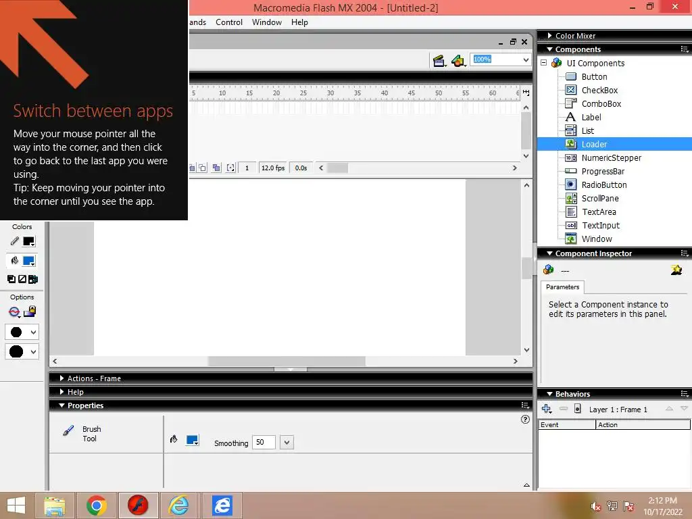This screenshot has height=519, width=692.
Task: Open the black stroke color swatch
Action: pyautogui.click(x=29, y=241)
